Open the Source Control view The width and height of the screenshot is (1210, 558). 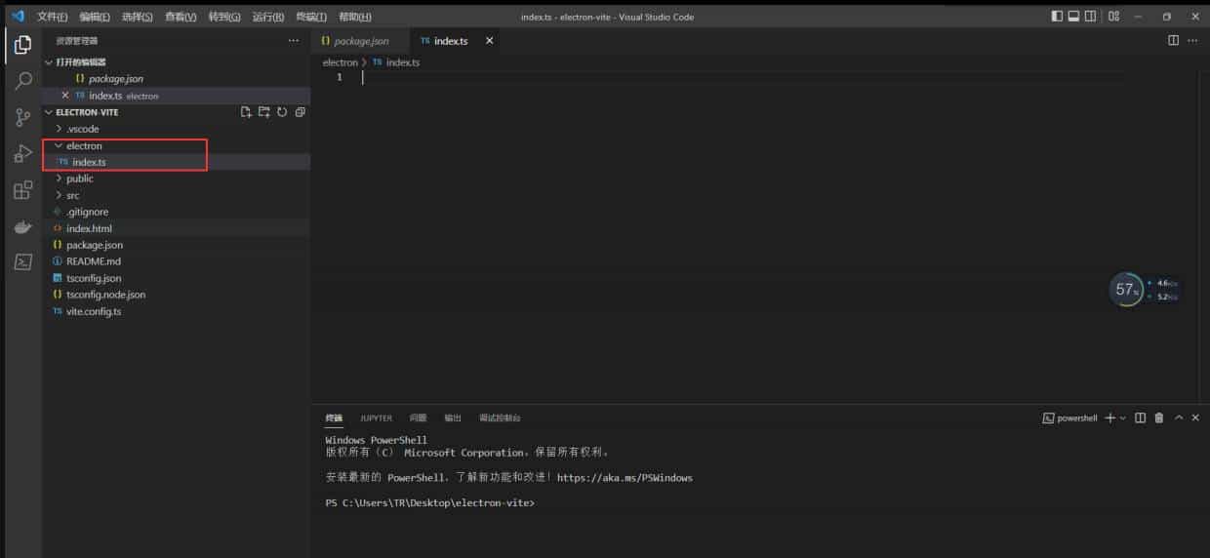point(22,117)
